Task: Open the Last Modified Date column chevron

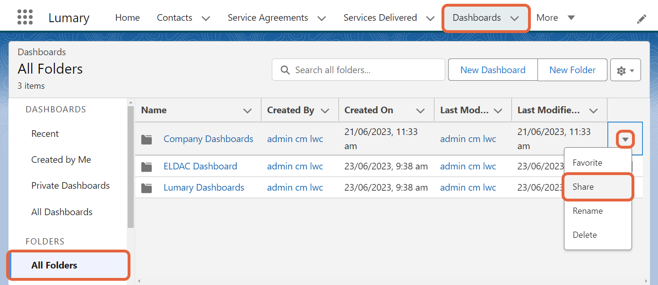Action: pos(594,111)
